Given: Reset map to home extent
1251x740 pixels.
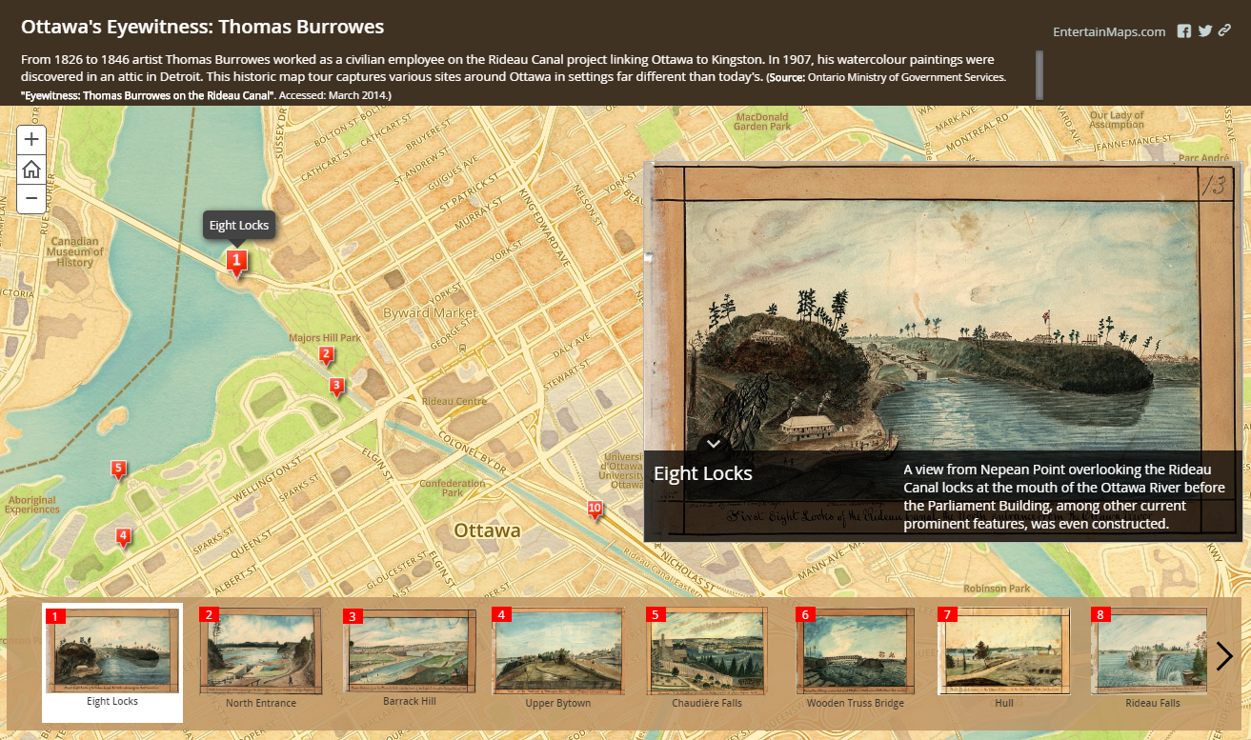Looking at the screenshot, I should (x=31, y=170).
